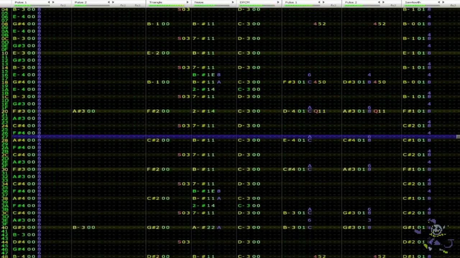Select the B-3 00 note in Pulse 2, row 40
The height and width of the screenshot is (258, 460).
click(x=84, y=227)
